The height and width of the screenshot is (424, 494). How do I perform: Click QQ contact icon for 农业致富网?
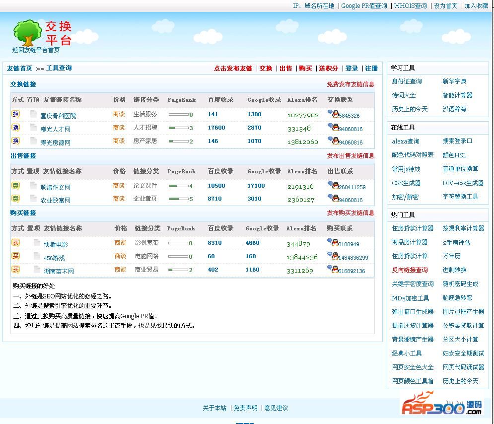click(333, 198)
